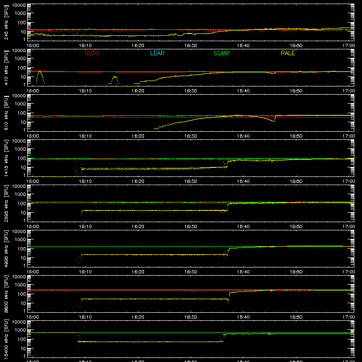Select the 8800 MHz [SFU] axis label
Screen dimensions: 362x362
tap(6, 294)
